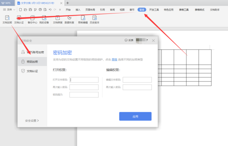Switch to the 文档助手 ribbon tab
The height and width of the screenshot is (146, 228).
pyautogui.click(x=215, y=10)
